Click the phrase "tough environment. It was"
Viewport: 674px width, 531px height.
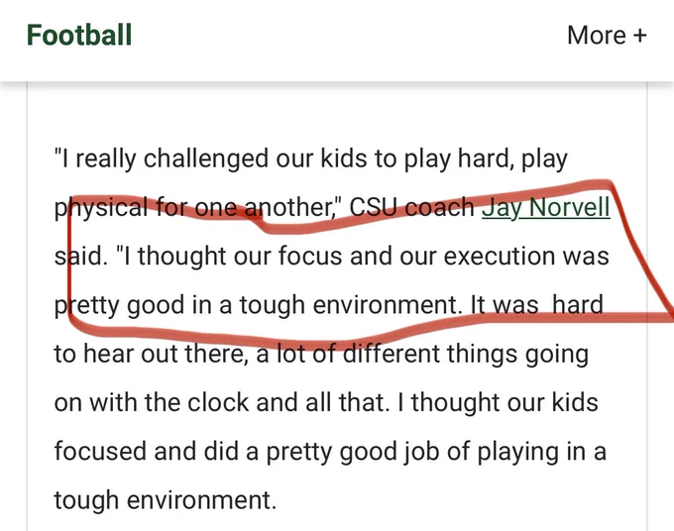click(x=389, y=305)
